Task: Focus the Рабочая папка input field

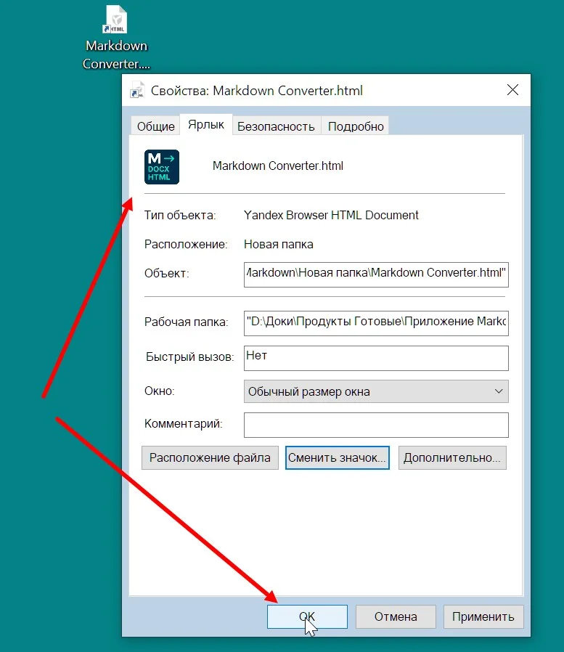Action: pos(376,323)
